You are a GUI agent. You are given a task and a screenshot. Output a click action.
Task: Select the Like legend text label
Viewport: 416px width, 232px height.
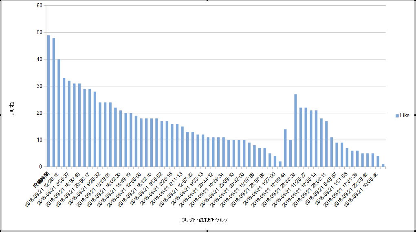(405, 116)
